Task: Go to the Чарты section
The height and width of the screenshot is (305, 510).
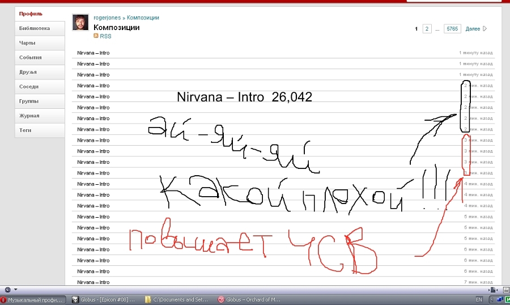Action: 40,43
